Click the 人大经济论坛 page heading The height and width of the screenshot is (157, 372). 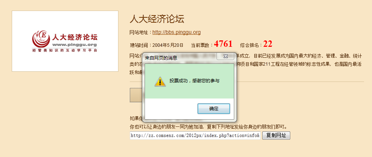coord(157,19)
